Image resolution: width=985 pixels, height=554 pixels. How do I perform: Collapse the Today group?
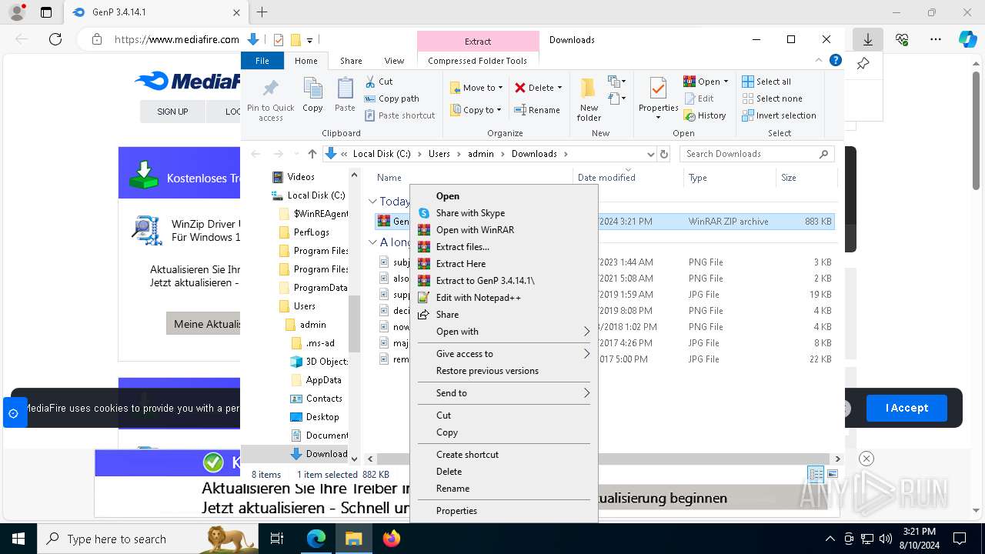(x=373, y=202)
